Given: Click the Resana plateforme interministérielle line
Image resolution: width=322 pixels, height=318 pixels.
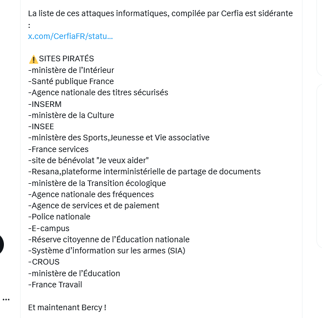Looking at the screenshot, I should point(144,172).
